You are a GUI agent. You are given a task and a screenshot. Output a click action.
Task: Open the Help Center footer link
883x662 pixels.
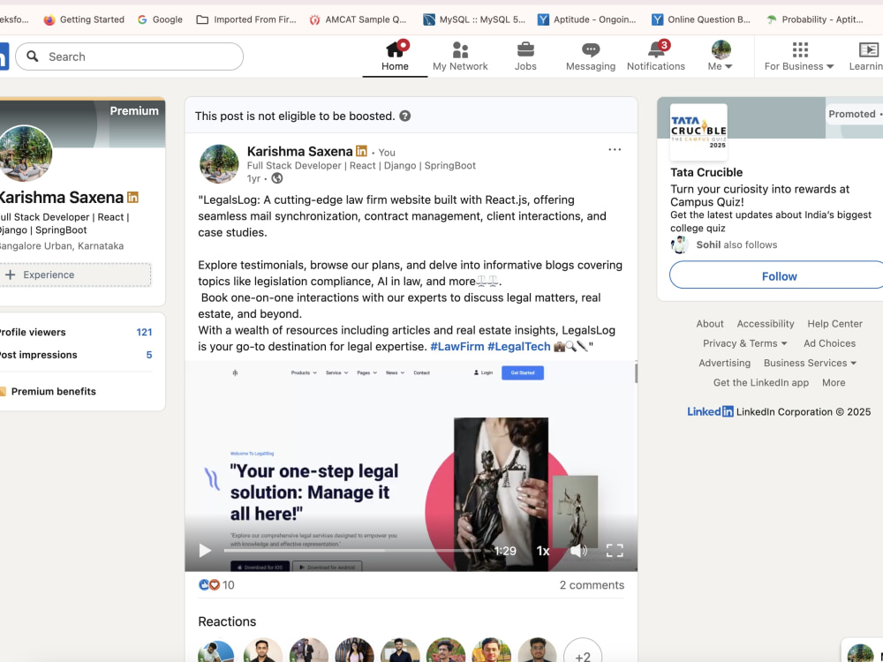834,324
